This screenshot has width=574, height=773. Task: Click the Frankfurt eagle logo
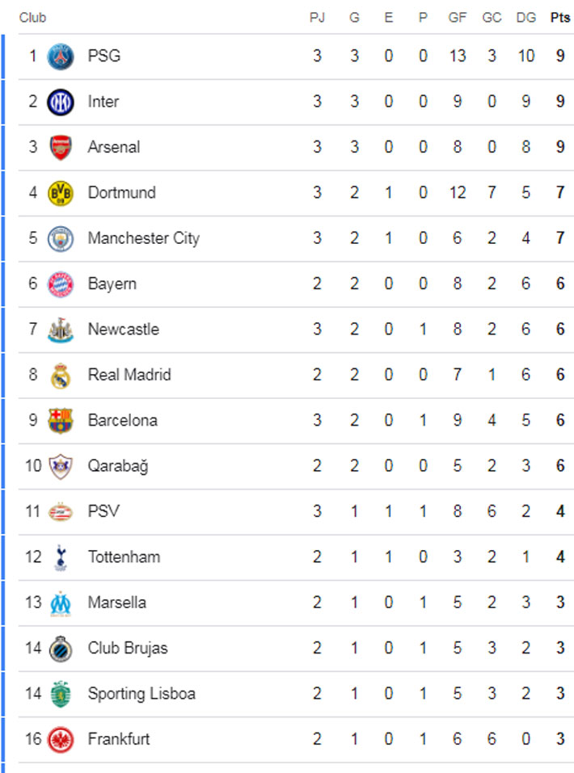pos(61,739)
